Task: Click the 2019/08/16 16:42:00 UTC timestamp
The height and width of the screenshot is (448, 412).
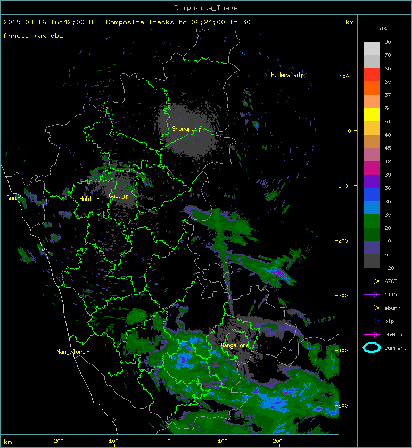Action: [53, 22]
